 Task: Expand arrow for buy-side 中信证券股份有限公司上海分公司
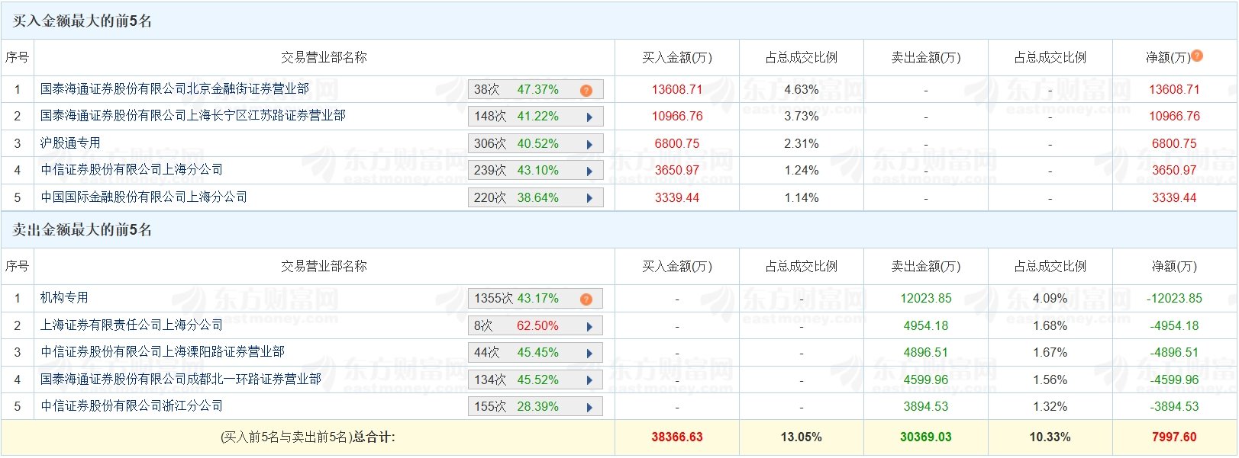tap(589, 171)
